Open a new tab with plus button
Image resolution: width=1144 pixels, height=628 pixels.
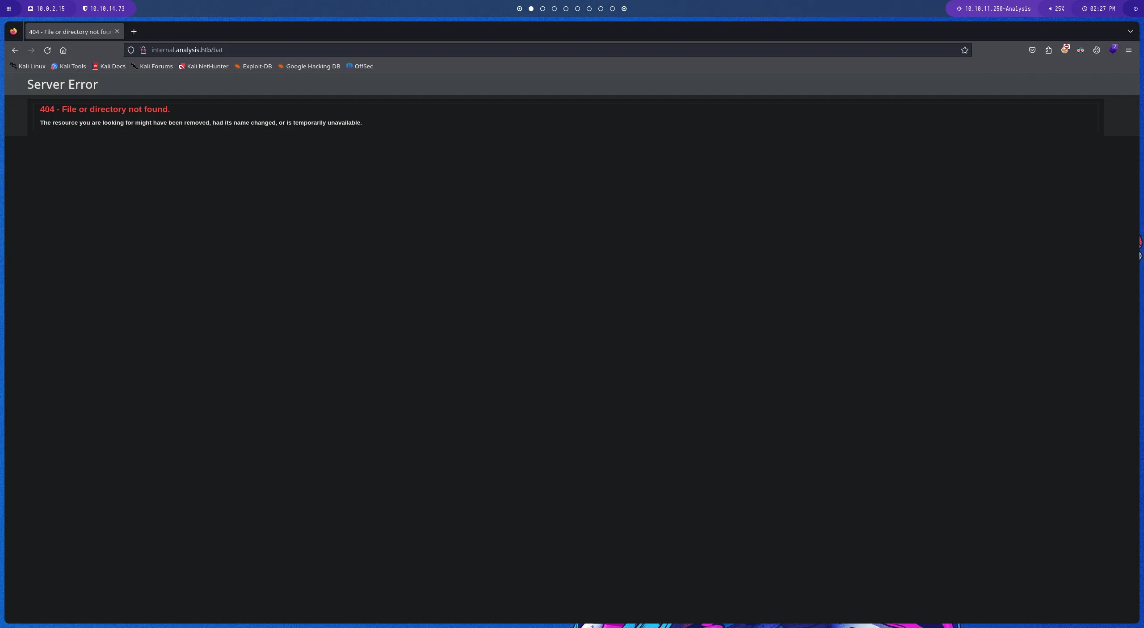(134, 32)
